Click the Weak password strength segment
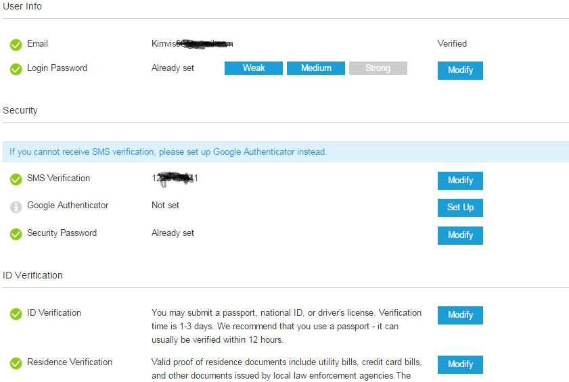Viewport: 569px width, 382px height. point(254,68)
